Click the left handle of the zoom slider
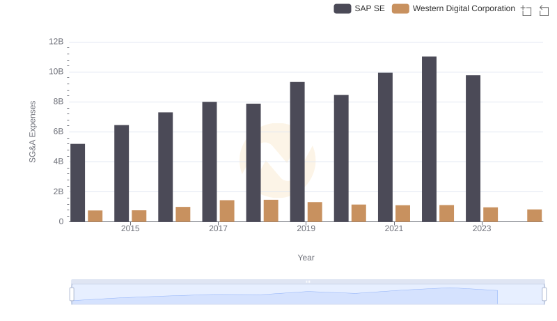The height and width of the screenshot is (321, 557). 72,295
